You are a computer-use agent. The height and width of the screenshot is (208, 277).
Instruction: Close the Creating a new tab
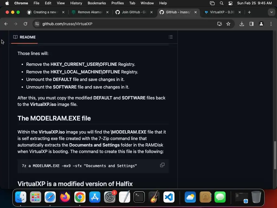point(63,12)
